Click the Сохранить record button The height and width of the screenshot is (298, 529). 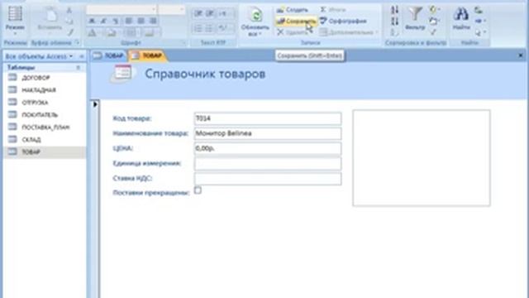coord(296,21)
